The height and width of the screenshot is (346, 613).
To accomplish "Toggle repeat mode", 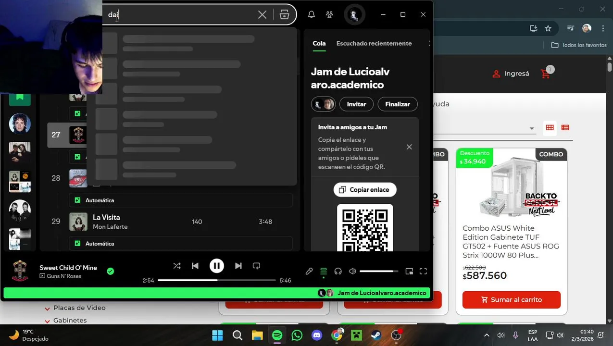I will [257, 266].
